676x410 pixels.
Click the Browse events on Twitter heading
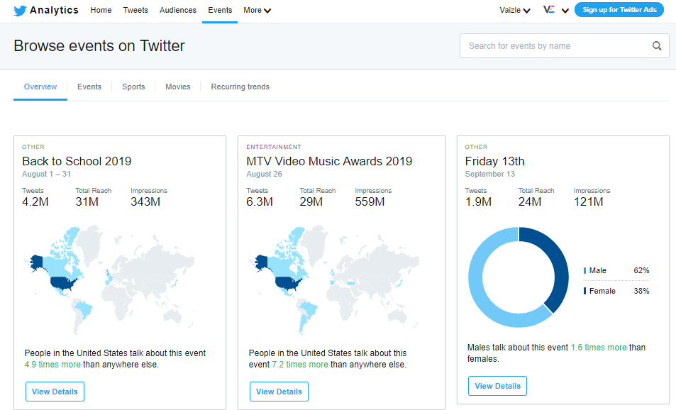[x=99, y=45]
